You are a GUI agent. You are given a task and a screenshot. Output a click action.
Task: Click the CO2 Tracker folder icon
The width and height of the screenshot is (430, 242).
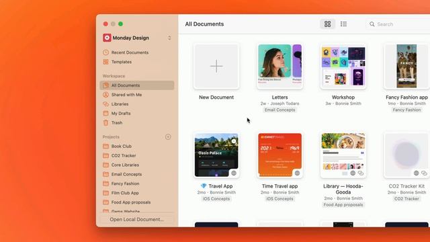pos(106,155)
